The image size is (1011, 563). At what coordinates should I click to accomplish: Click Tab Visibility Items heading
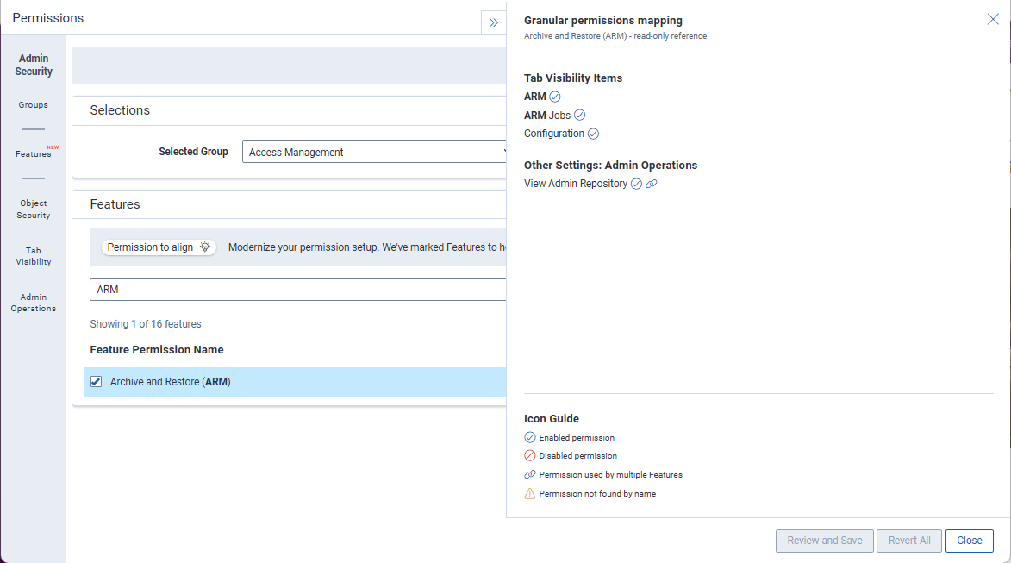click(573, 78)
